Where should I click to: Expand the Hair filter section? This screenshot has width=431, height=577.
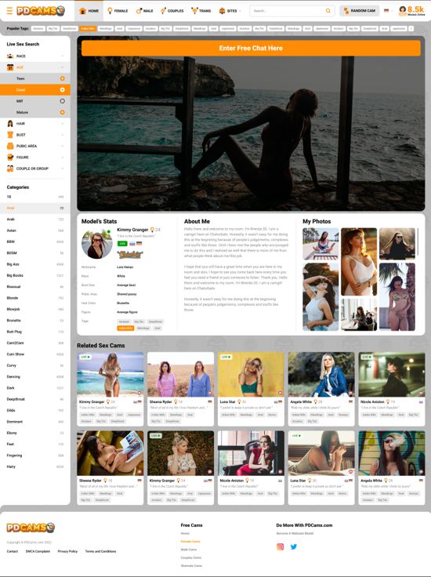[x=35, y=124]
